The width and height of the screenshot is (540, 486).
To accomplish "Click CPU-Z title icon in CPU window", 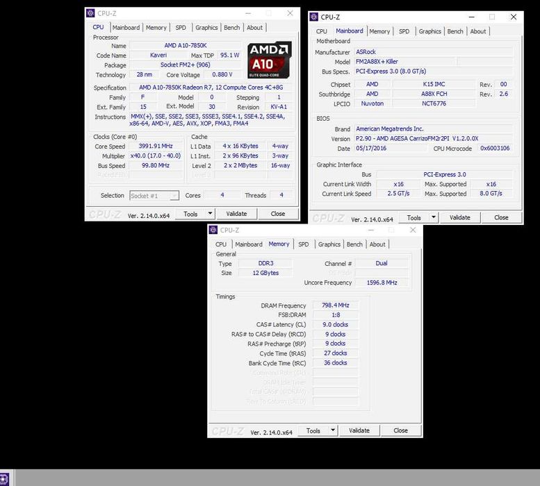I will pyautogui.click(x=90, y=13).
